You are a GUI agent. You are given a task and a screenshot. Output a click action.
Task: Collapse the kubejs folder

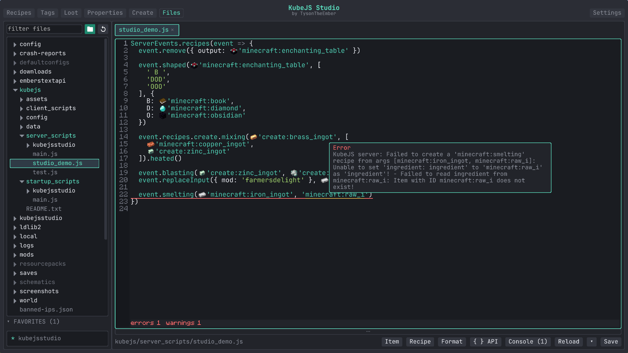click(15, 90)
